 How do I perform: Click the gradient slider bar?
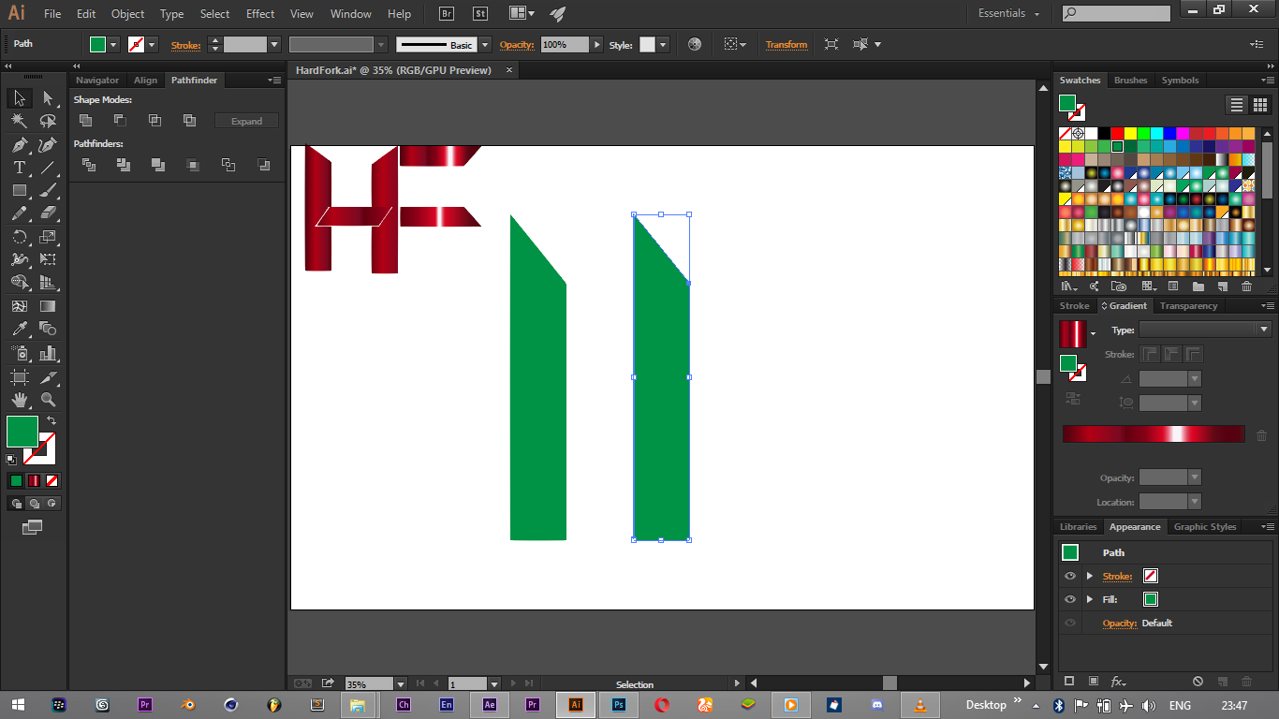(x=1154, y=434)
